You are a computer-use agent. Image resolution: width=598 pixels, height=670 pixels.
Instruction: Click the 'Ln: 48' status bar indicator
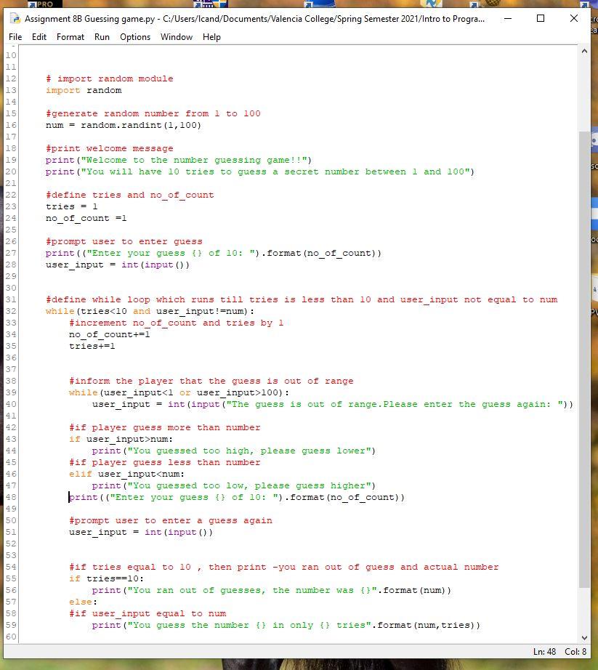click(545, 652)
